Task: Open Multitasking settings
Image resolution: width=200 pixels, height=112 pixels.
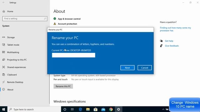Action: tap(13, 52)
